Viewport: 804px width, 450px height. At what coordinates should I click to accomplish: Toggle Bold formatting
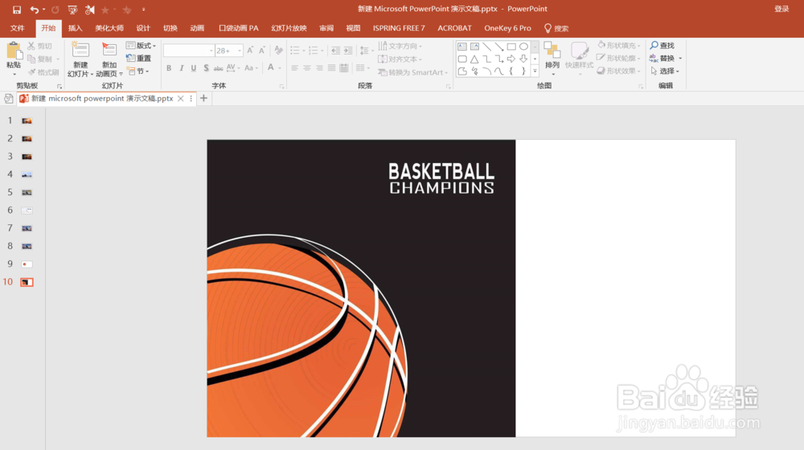(x=169, y=67)
